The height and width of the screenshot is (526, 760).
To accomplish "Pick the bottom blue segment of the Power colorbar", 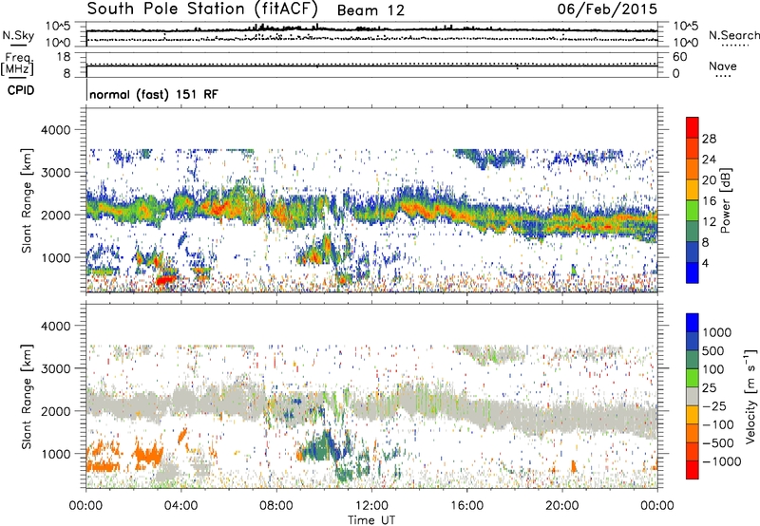I will click(x=693, y=273).
